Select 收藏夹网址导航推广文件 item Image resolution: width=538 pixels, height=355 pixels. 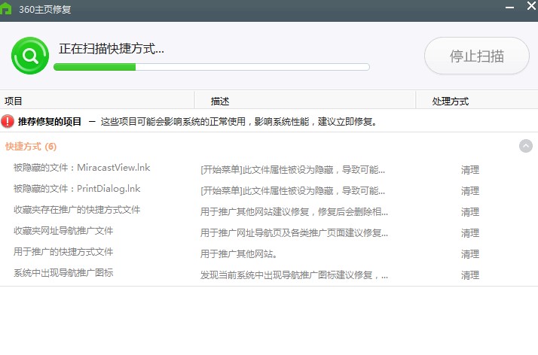coord(63,231)
